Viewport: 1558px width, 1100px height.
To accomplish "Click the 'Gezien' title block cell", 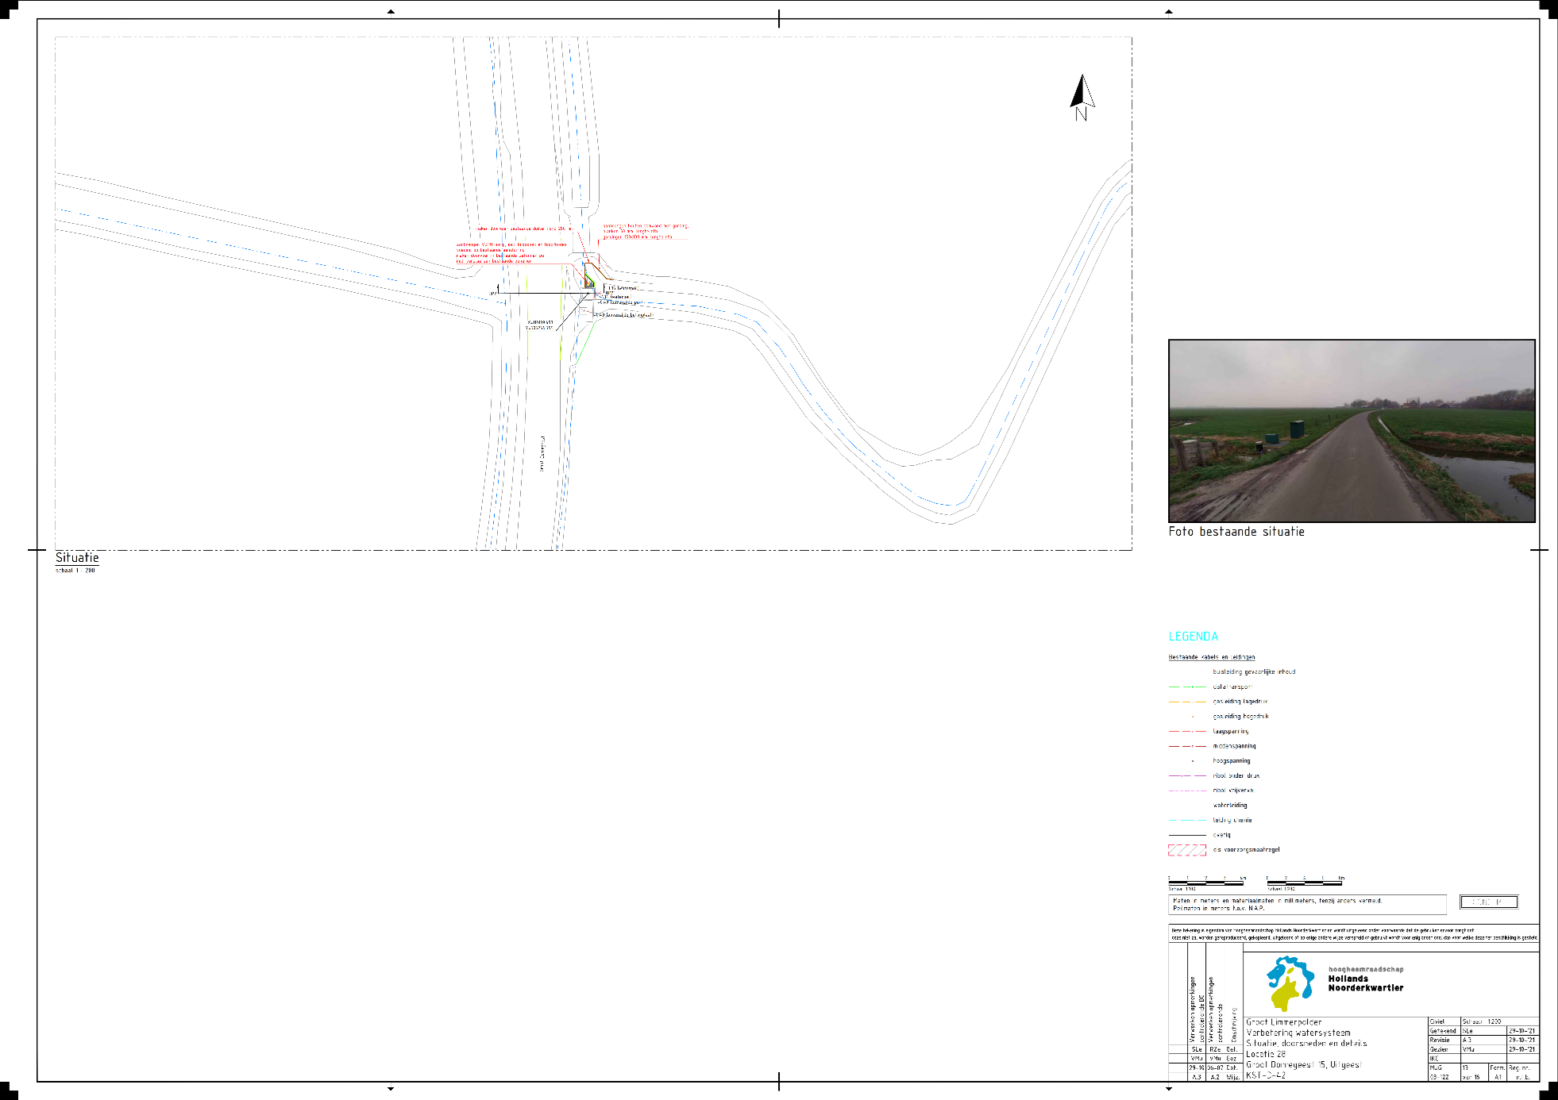I will tap(1444, 1049).
